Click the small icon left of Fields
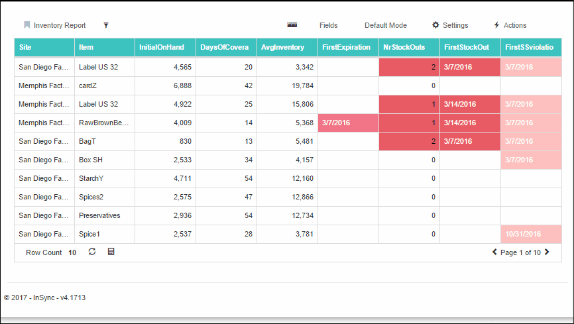This screenshot has height=324, width=574. tap(292, 25)
